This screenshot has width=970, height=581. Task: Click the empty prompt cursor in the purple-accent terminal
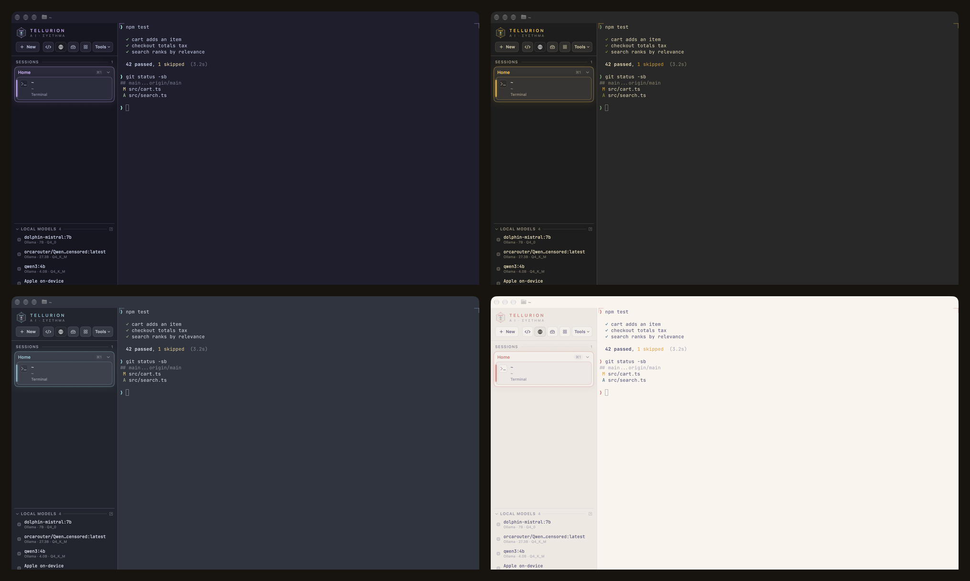click(127, 108)
